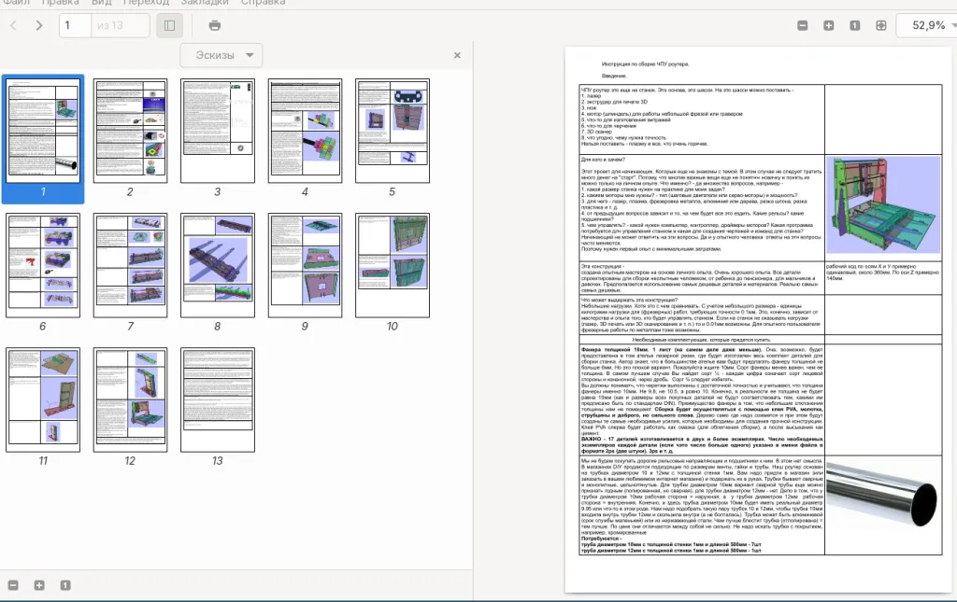
Task: Fit the page to window icon
Action: [881, 25]
